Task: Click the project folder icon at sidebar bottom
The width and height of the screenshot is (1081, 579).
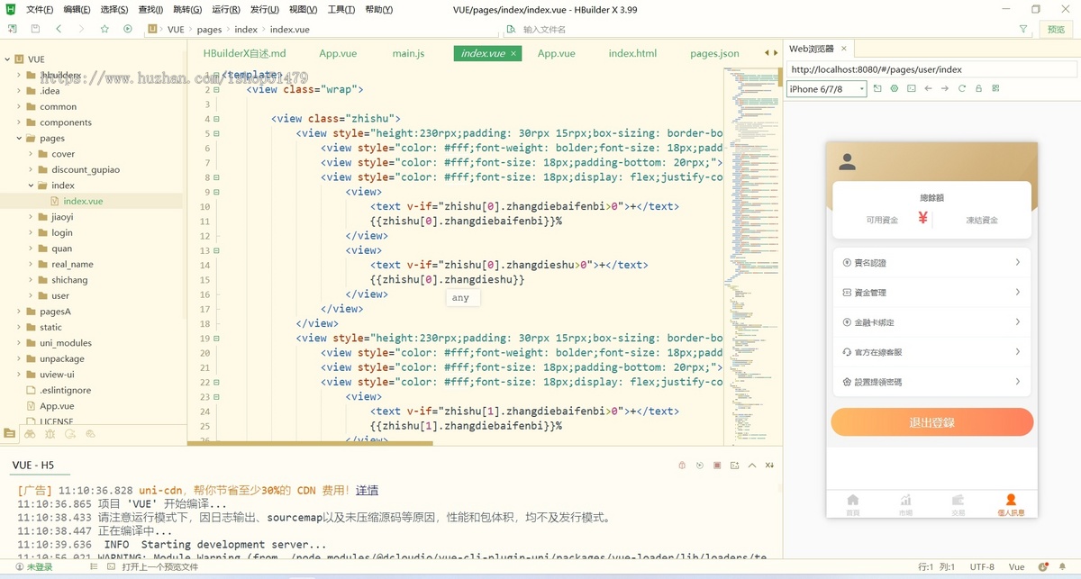Action: pyautogui.click(x=10, y=433)
